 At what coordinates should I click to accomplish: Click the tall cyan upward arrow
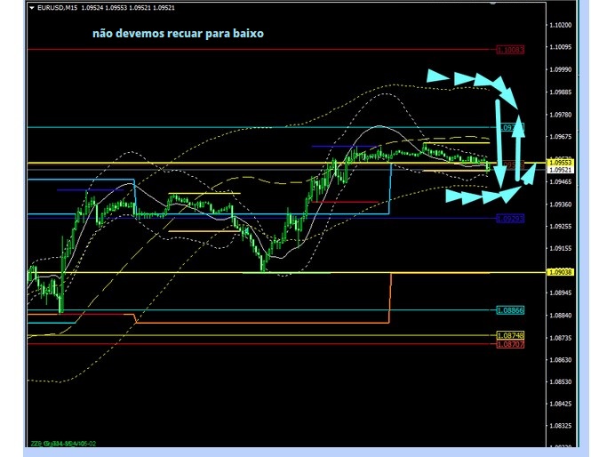pos(519,149)
